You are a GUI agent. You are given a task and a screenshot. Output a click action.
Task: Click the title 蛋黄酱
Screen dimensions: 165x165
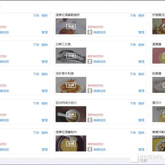(157, 44)
